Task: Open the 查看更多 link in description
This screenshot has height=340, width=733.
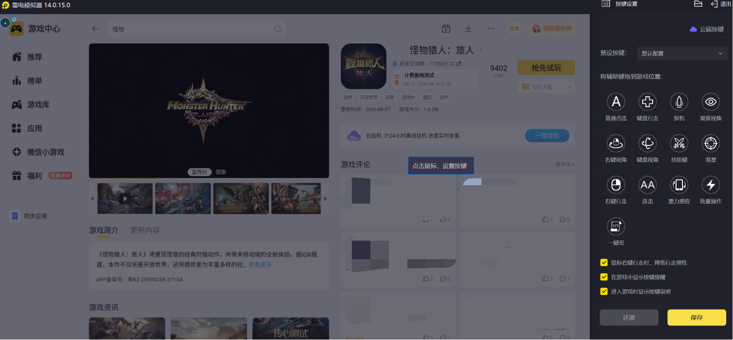Action: pos(260,265)
